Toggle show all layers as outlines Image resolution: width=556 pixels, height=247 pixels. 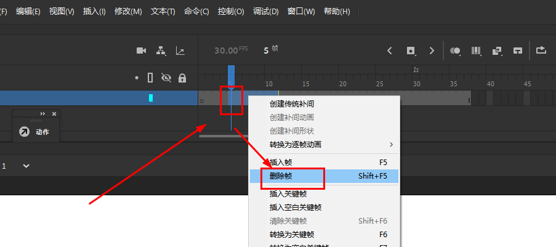pyautogui.click(x=150, y=78)
